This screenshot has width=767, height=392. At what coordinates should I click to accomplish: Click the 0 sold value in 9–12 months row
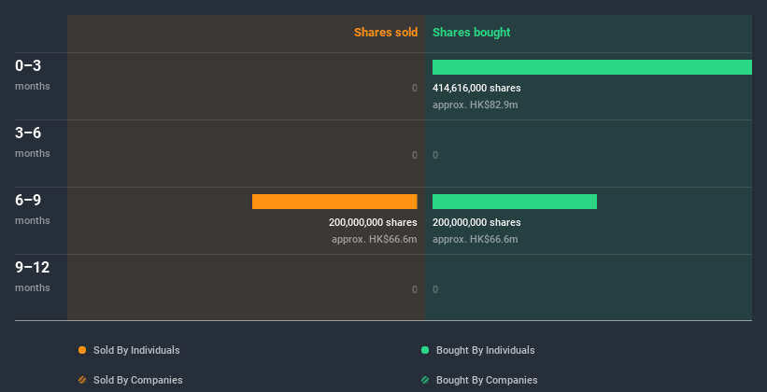tap(415, 290)
